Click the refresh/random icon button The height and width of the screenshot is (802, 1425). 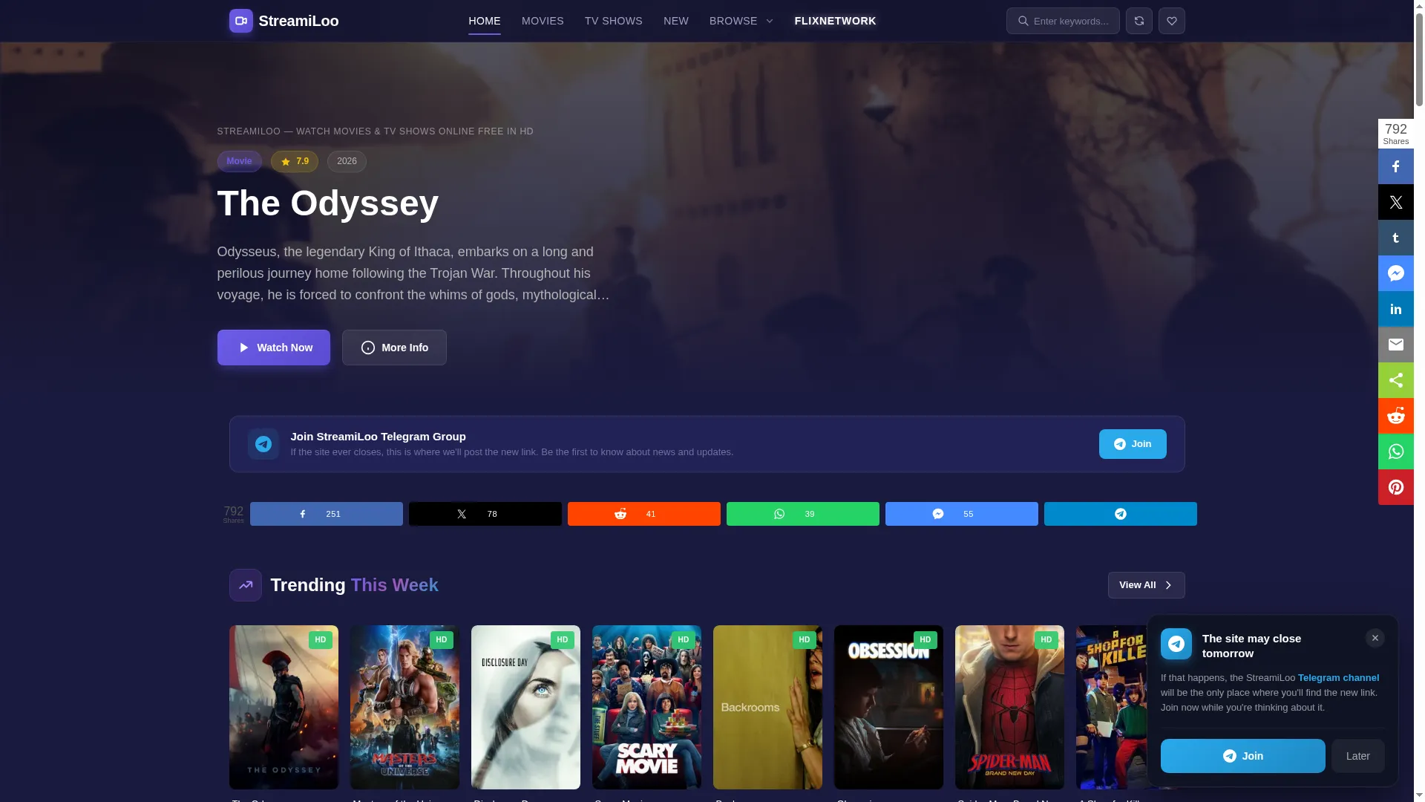pos(1139,21)
